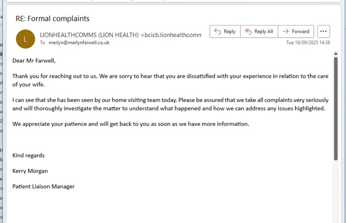346x223 pixels.
Task: Click the Reply button
Action: click(224, 32)
